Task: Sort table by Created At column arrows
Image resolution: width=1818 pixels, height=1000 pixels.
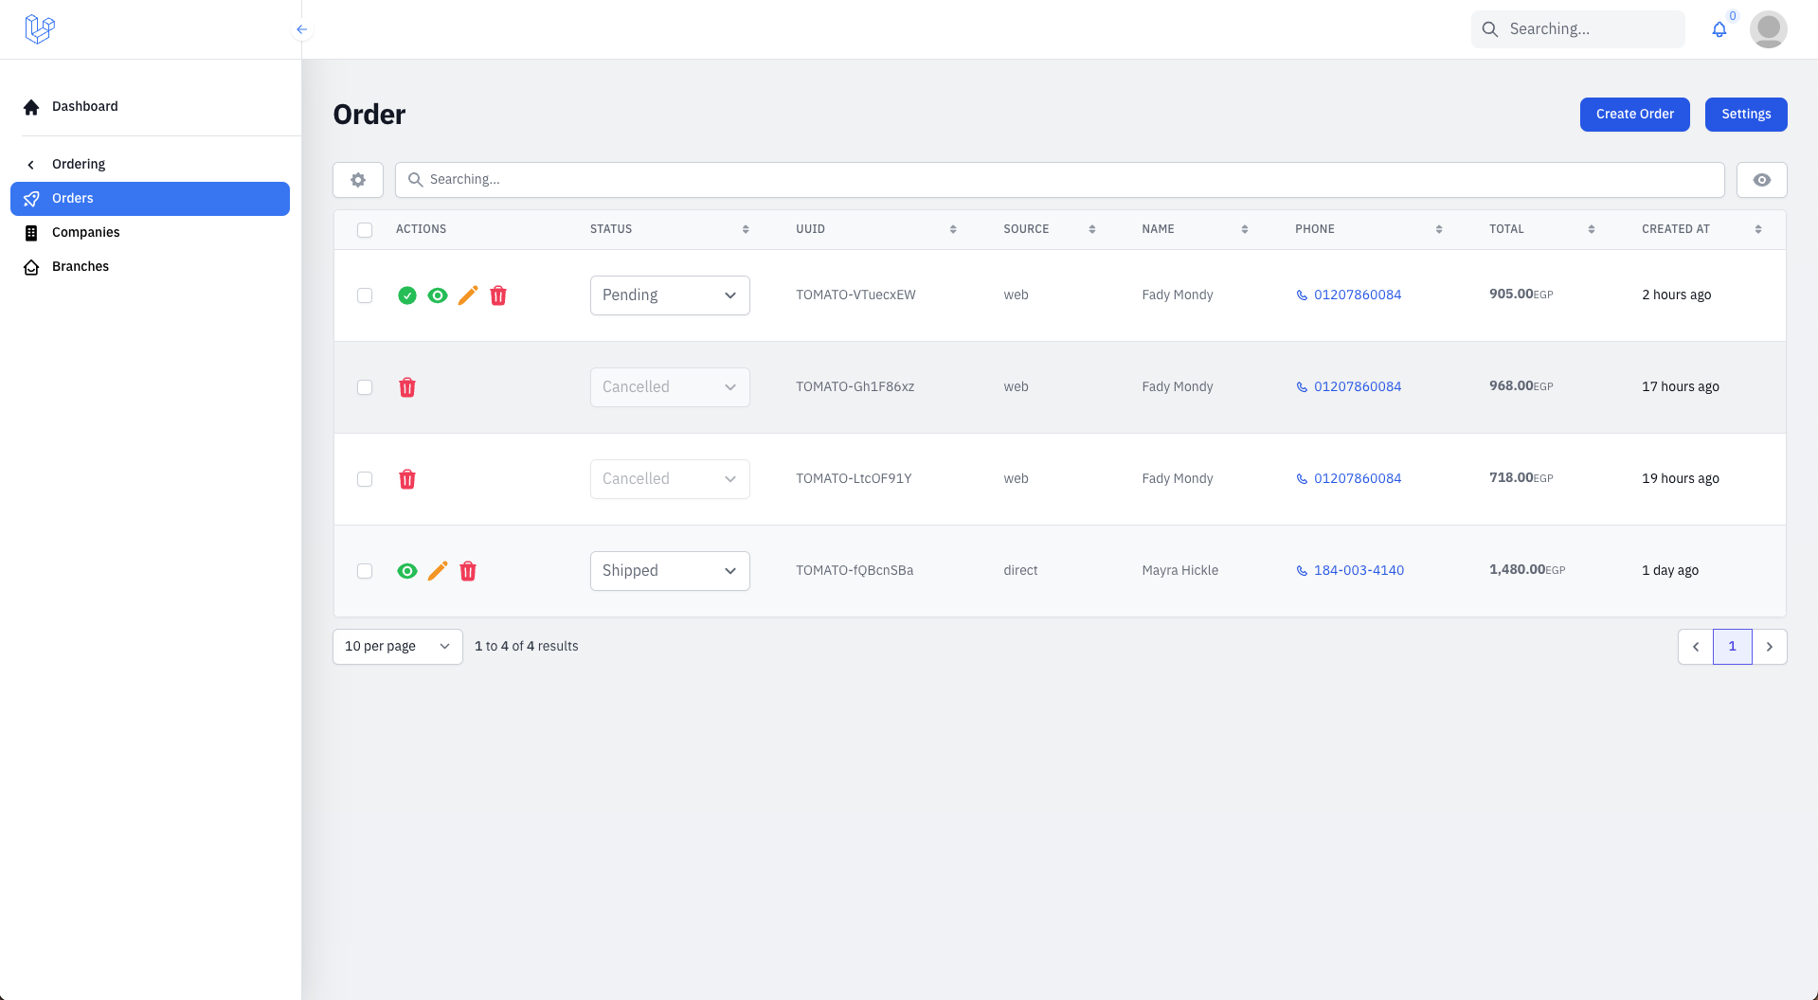Action: pyautogui.click(x=1758, y=229)
